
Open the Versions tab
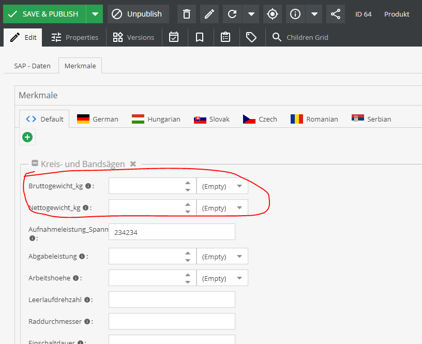(x=134, y=37)
